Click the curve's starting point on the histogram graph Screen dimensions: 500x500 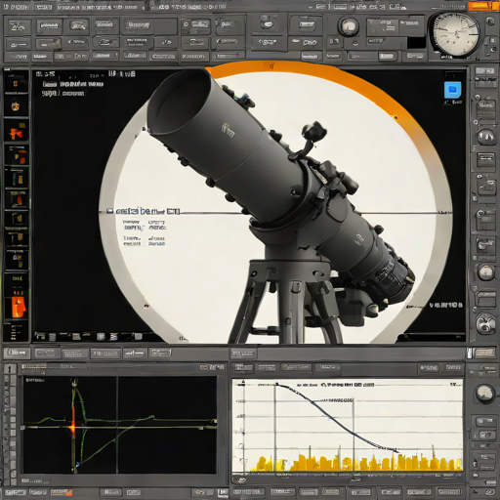pyautogui.click(x=276, y=384)
